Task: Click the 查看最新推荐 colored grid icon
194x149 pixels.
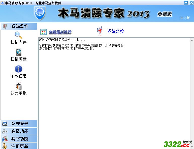Action: pos(43,32)
